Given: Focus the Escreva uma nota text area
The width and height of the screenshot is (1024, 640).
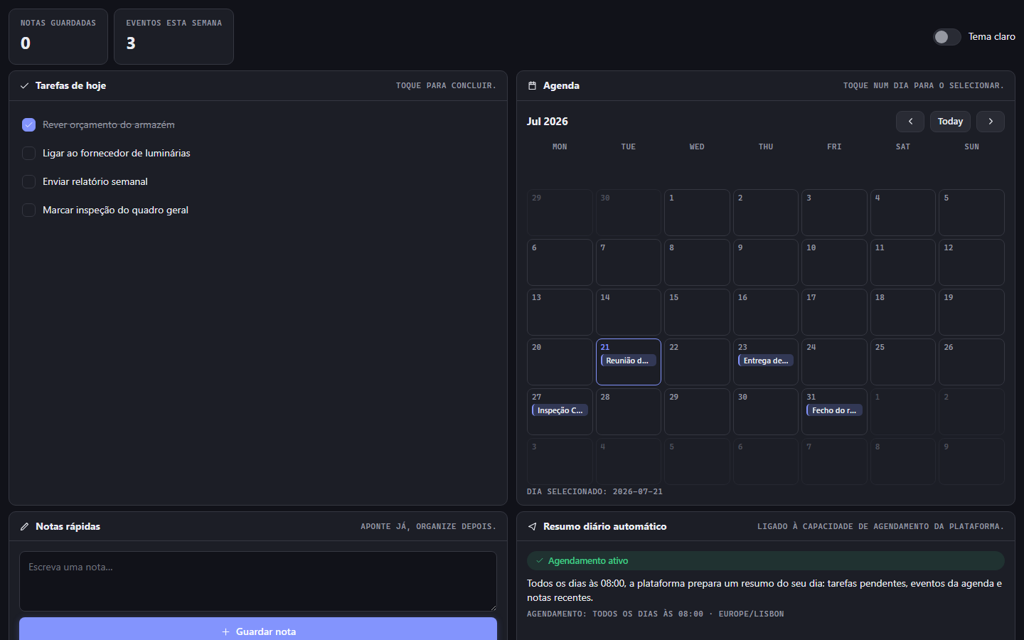Looking at the screenshot, I should (x=258, y=582).
